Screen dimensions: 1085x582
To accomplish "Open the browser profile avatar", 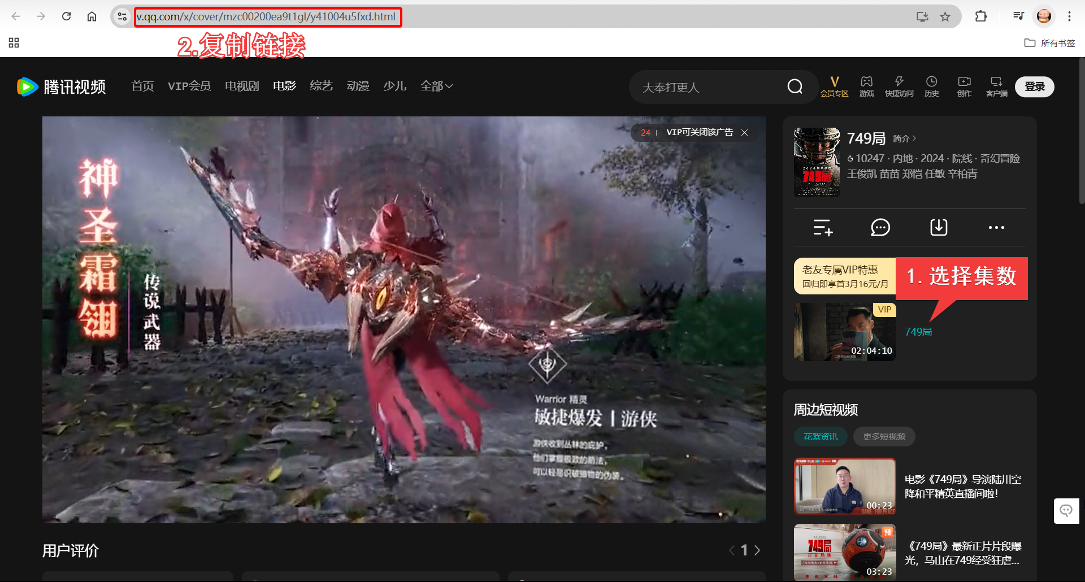I will coord(1044,16).
